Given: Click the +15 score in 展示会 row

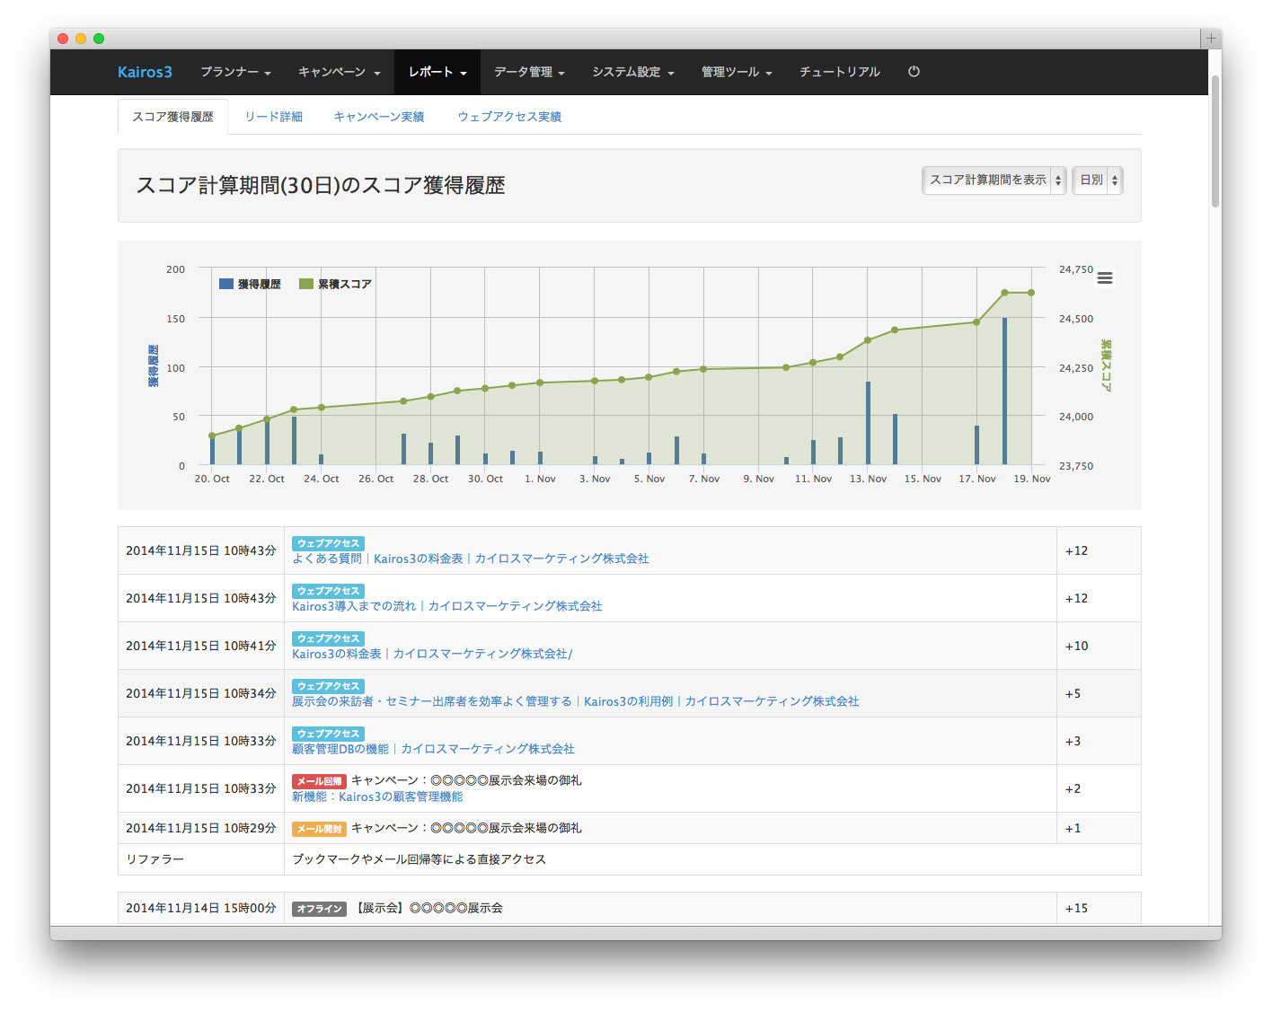Looking at the screenshot, I should tap(1076, 909).
